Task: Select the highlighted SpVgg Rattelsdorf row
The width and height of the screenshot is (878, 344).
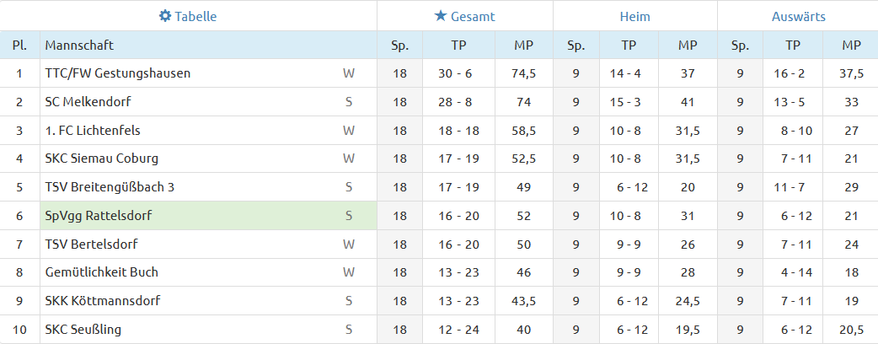Action: coord(209,216)
